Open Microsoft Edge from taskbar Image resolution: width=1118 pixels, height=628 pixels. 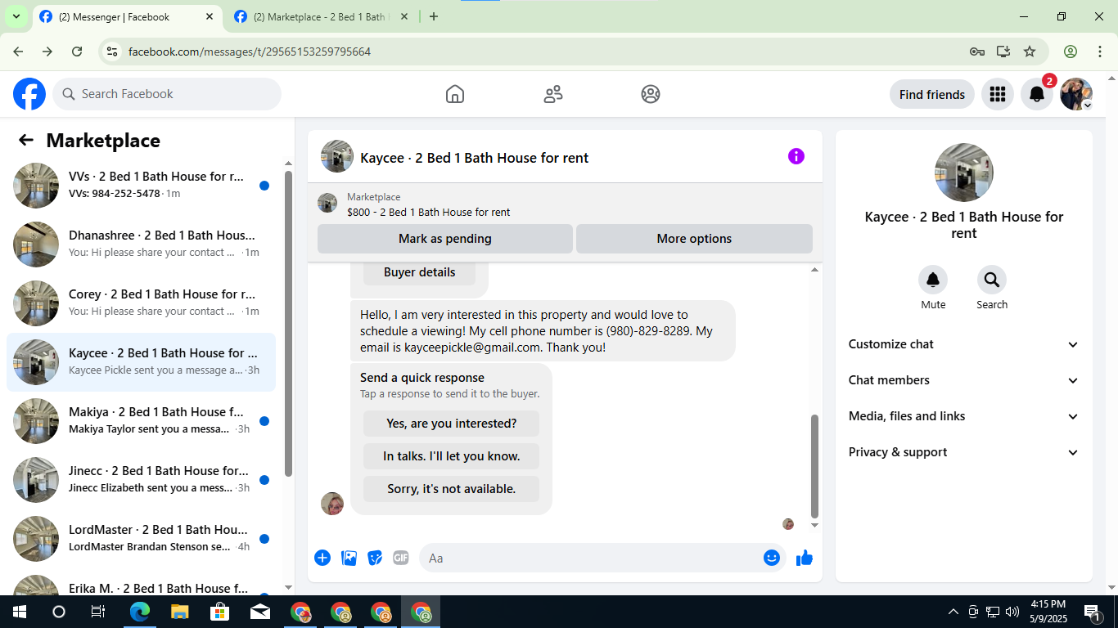click(140, 612)
